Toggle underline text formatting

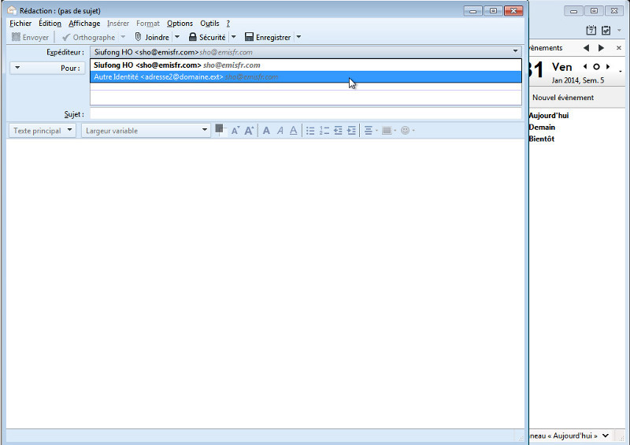click(x=293, y=131)
